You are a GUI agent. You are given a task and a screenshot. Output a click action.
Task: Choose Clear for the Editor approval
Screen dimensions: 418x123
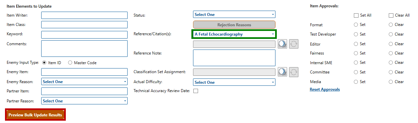coord(391,44)
